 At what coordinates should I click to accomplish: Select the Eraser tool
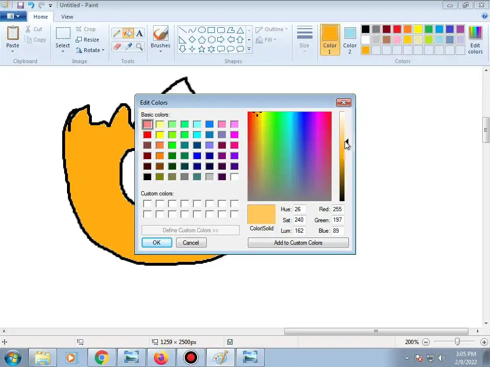pyautogui.click(x=117, y=47)
